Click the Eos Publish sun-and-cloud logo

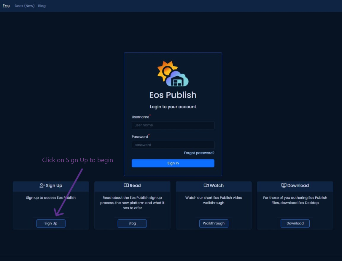pos(173,74)
